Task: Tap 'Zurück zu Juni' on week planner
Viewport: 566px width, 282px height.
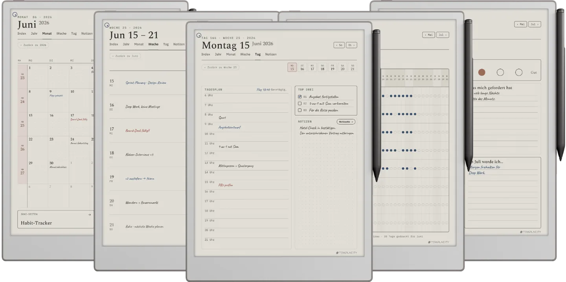Action: [x=125, y=56]
